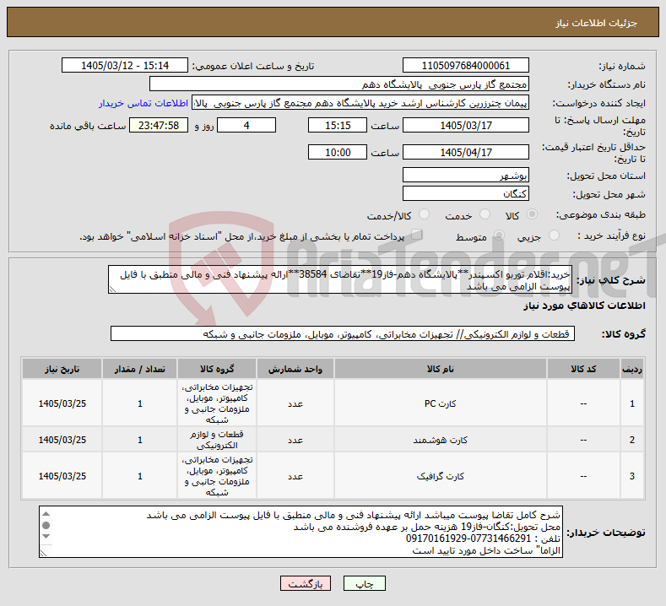Click need date in کارت هوشمند row
Viewport: 666px width, 606px height.
click(62, 440)
